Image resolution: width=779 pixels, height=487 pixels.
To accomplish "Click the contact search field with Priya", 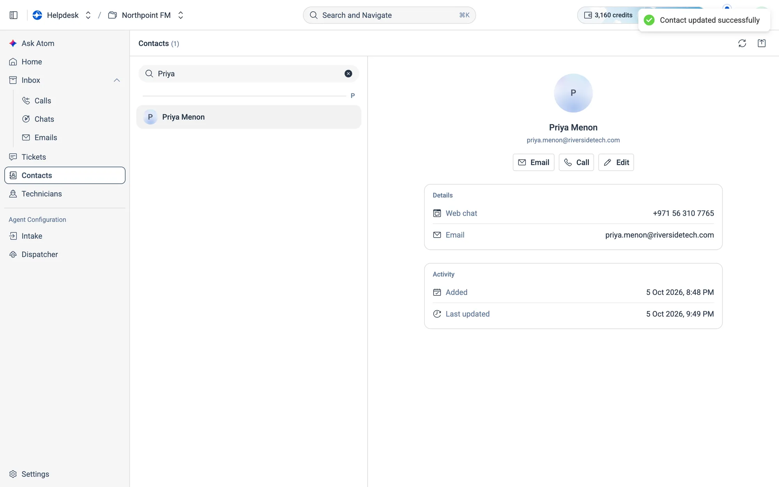I will [x=249, y=74].
